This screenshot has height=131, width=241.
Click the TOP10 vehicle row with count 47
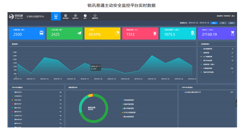click(x=36, y=112)
